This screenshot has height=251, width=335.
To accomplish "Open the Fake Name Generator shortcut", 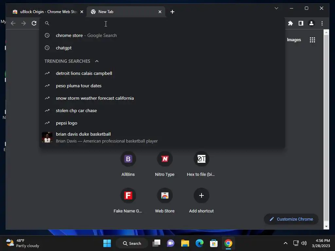I will [x=128, y=200].
